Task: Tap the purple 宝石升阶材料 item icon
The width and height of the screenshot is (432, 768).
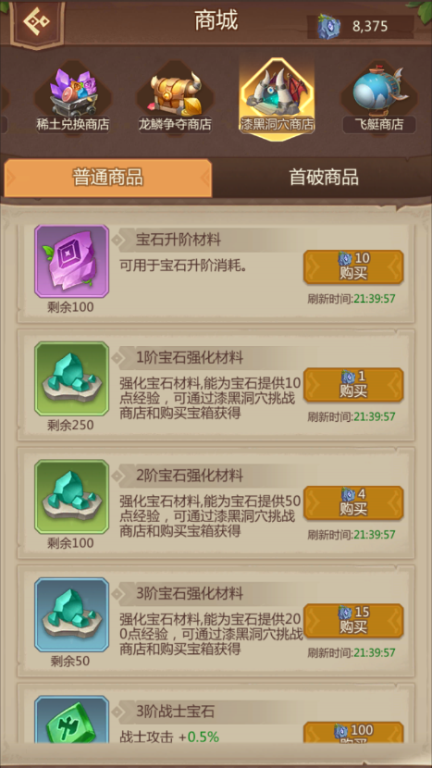Action: tap(71, 262)
